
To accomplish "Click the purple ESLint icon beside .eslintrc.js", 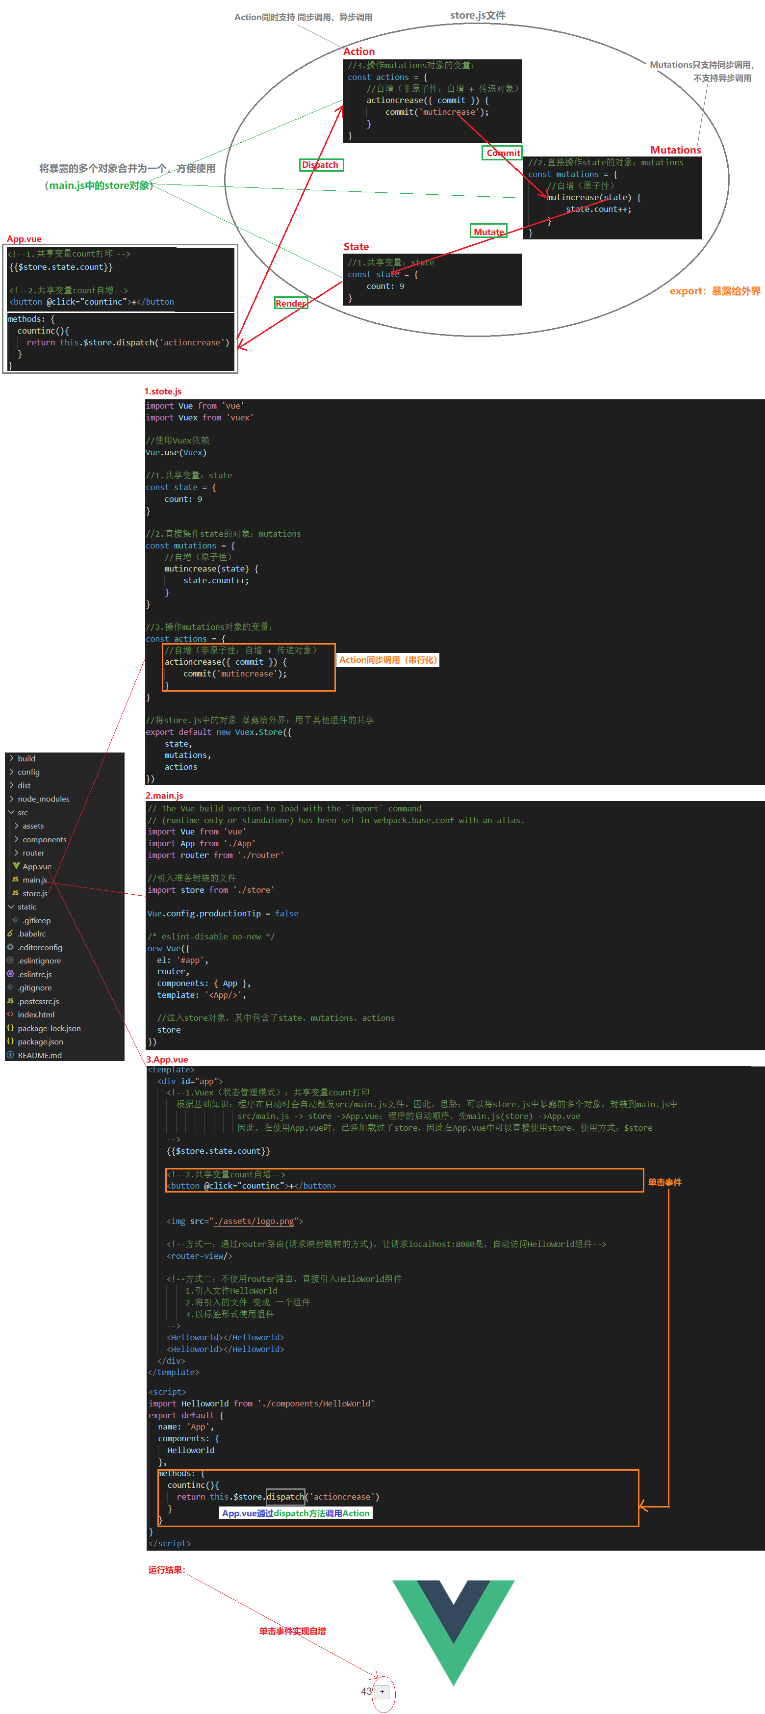I will click(11, 974).
